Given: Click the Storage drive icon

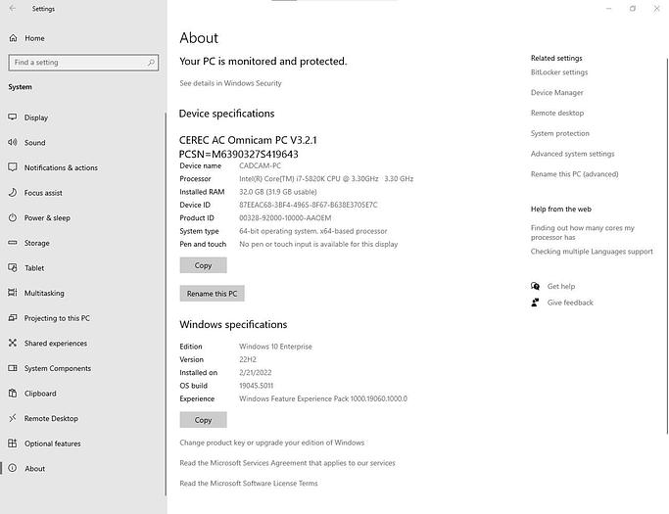Looking at the screenshot, I should pyautogui.click(x=14, y=243).
